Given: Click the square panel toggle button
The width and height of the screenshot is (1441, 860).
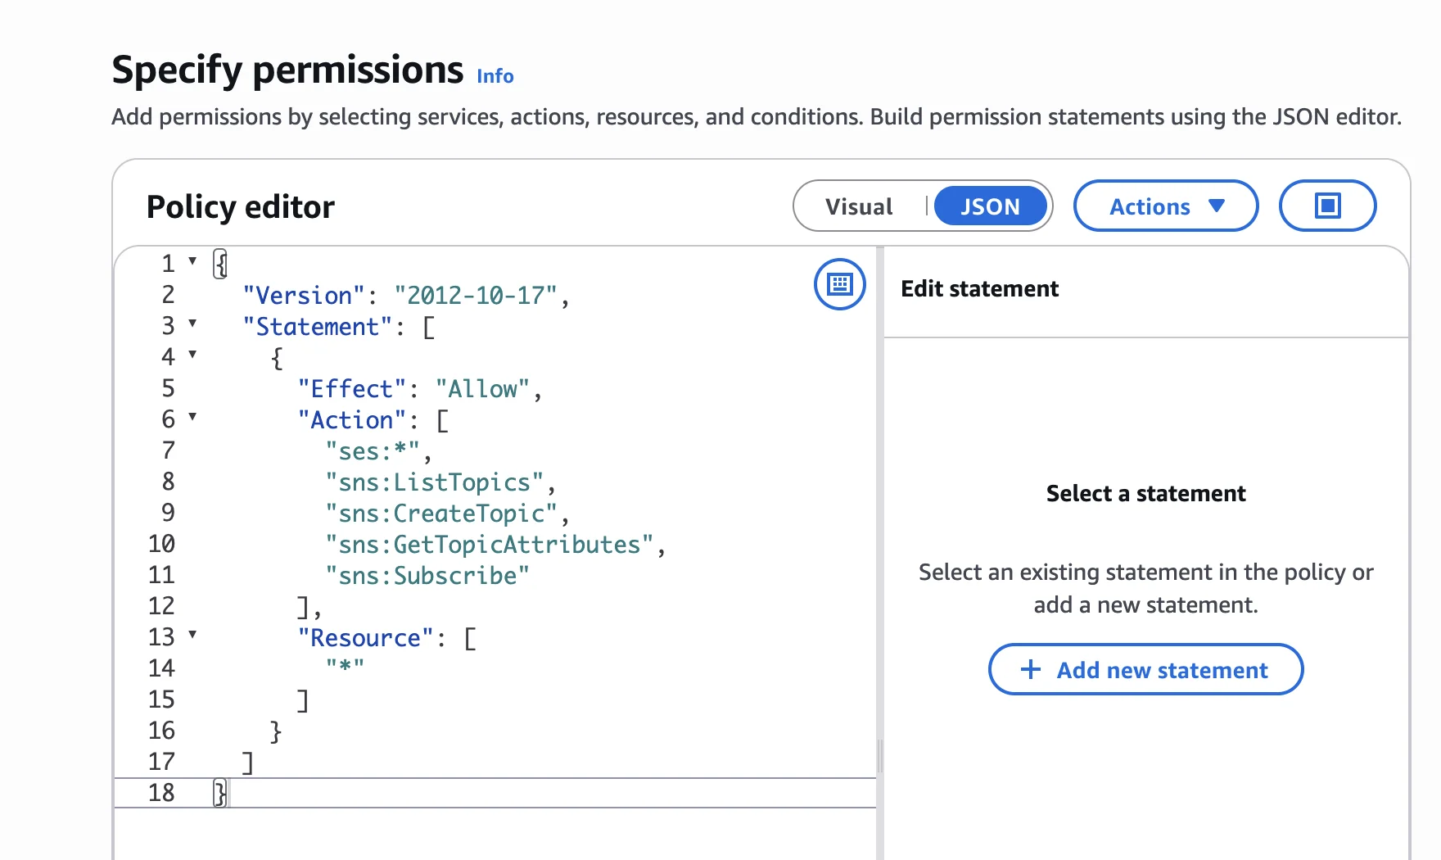Looking at the screenshot, I should coord(1327,206).
